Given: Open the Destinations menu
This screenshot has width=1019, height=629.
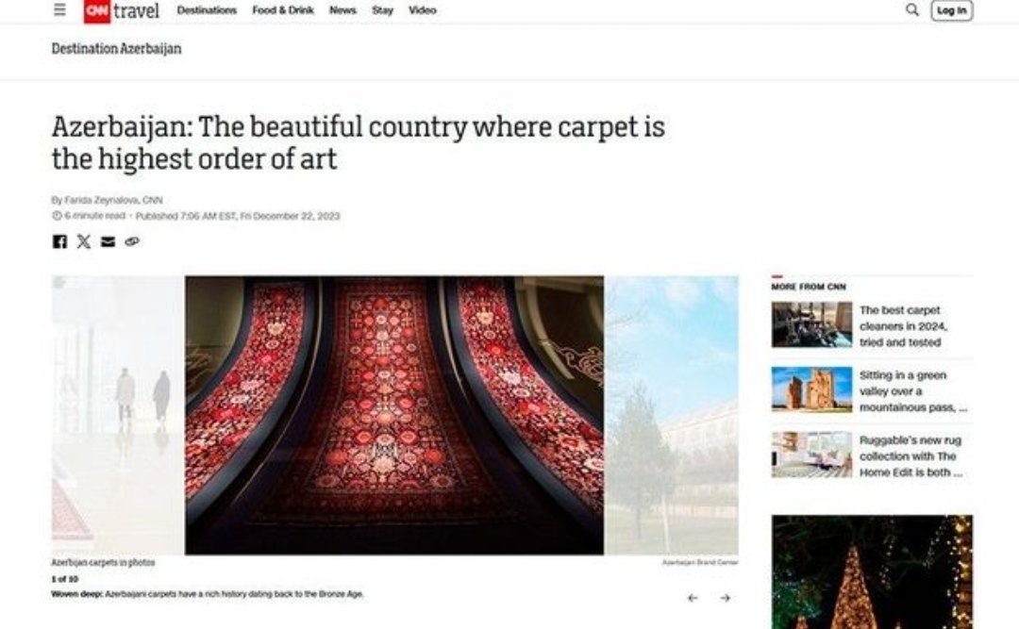Looking at the screenshot, I should (x=207, y=10).
